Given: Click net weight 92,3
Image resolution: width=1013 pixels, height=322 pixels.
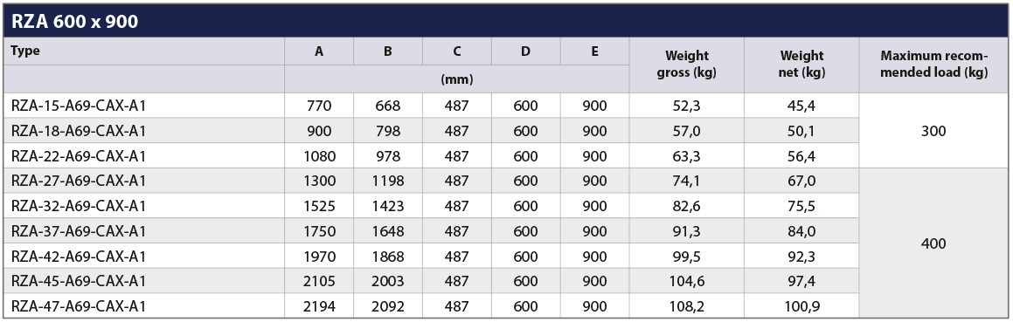Looking at the screenshot, I should click(x=801, y=257).
